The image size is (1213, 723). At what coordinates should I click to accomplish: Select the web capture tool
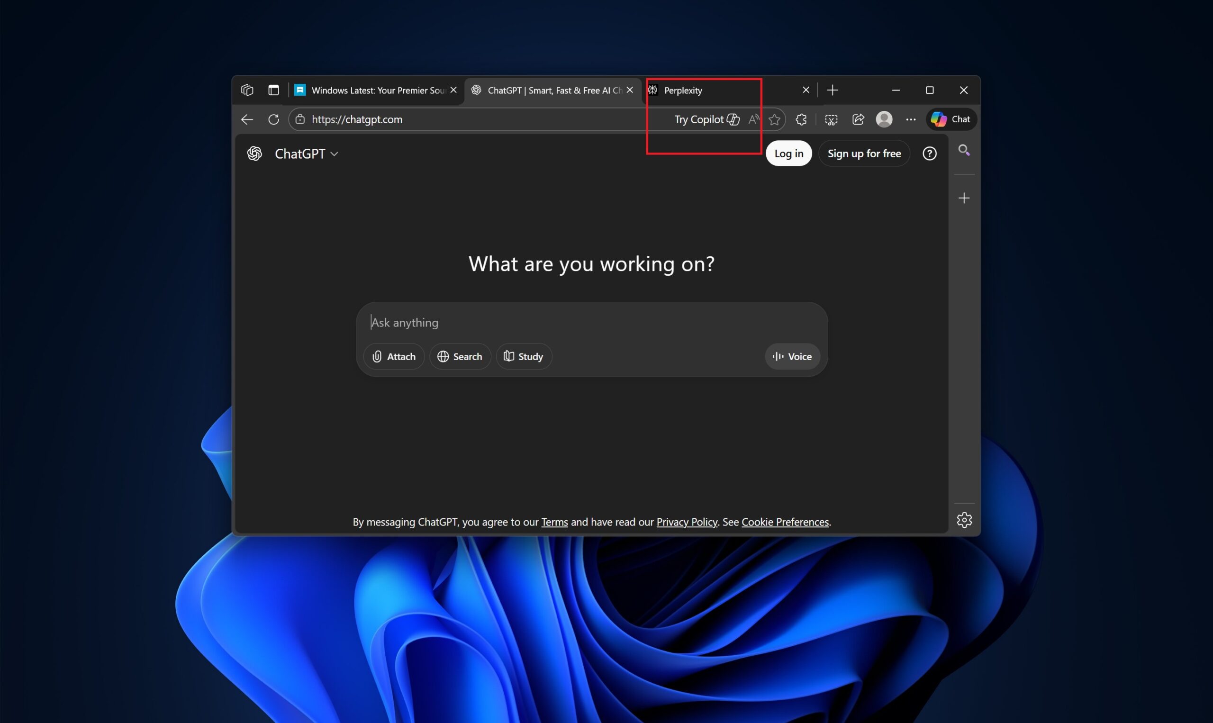tap(831, 119)
